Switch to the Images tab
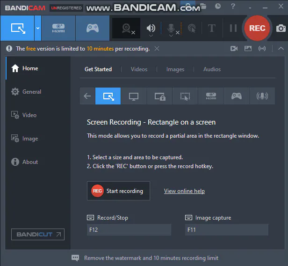Viewport: 288px width, 266px height. tap(175, 69)
